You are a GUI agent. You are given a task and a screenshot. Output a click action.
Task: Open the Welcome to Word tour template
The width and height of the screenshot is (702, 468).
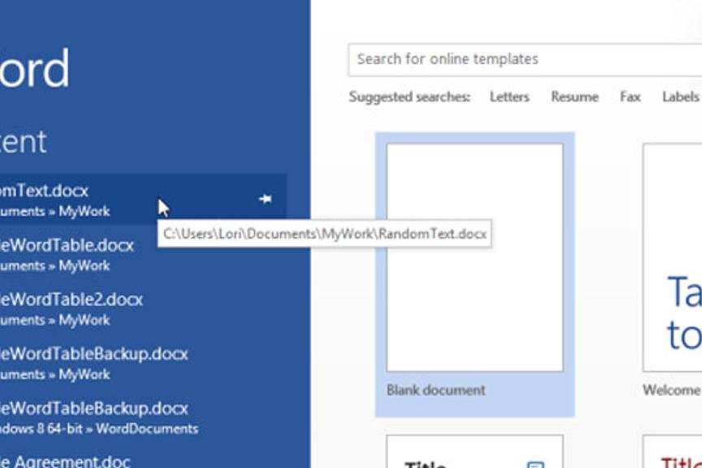click(x=673, y=258)
